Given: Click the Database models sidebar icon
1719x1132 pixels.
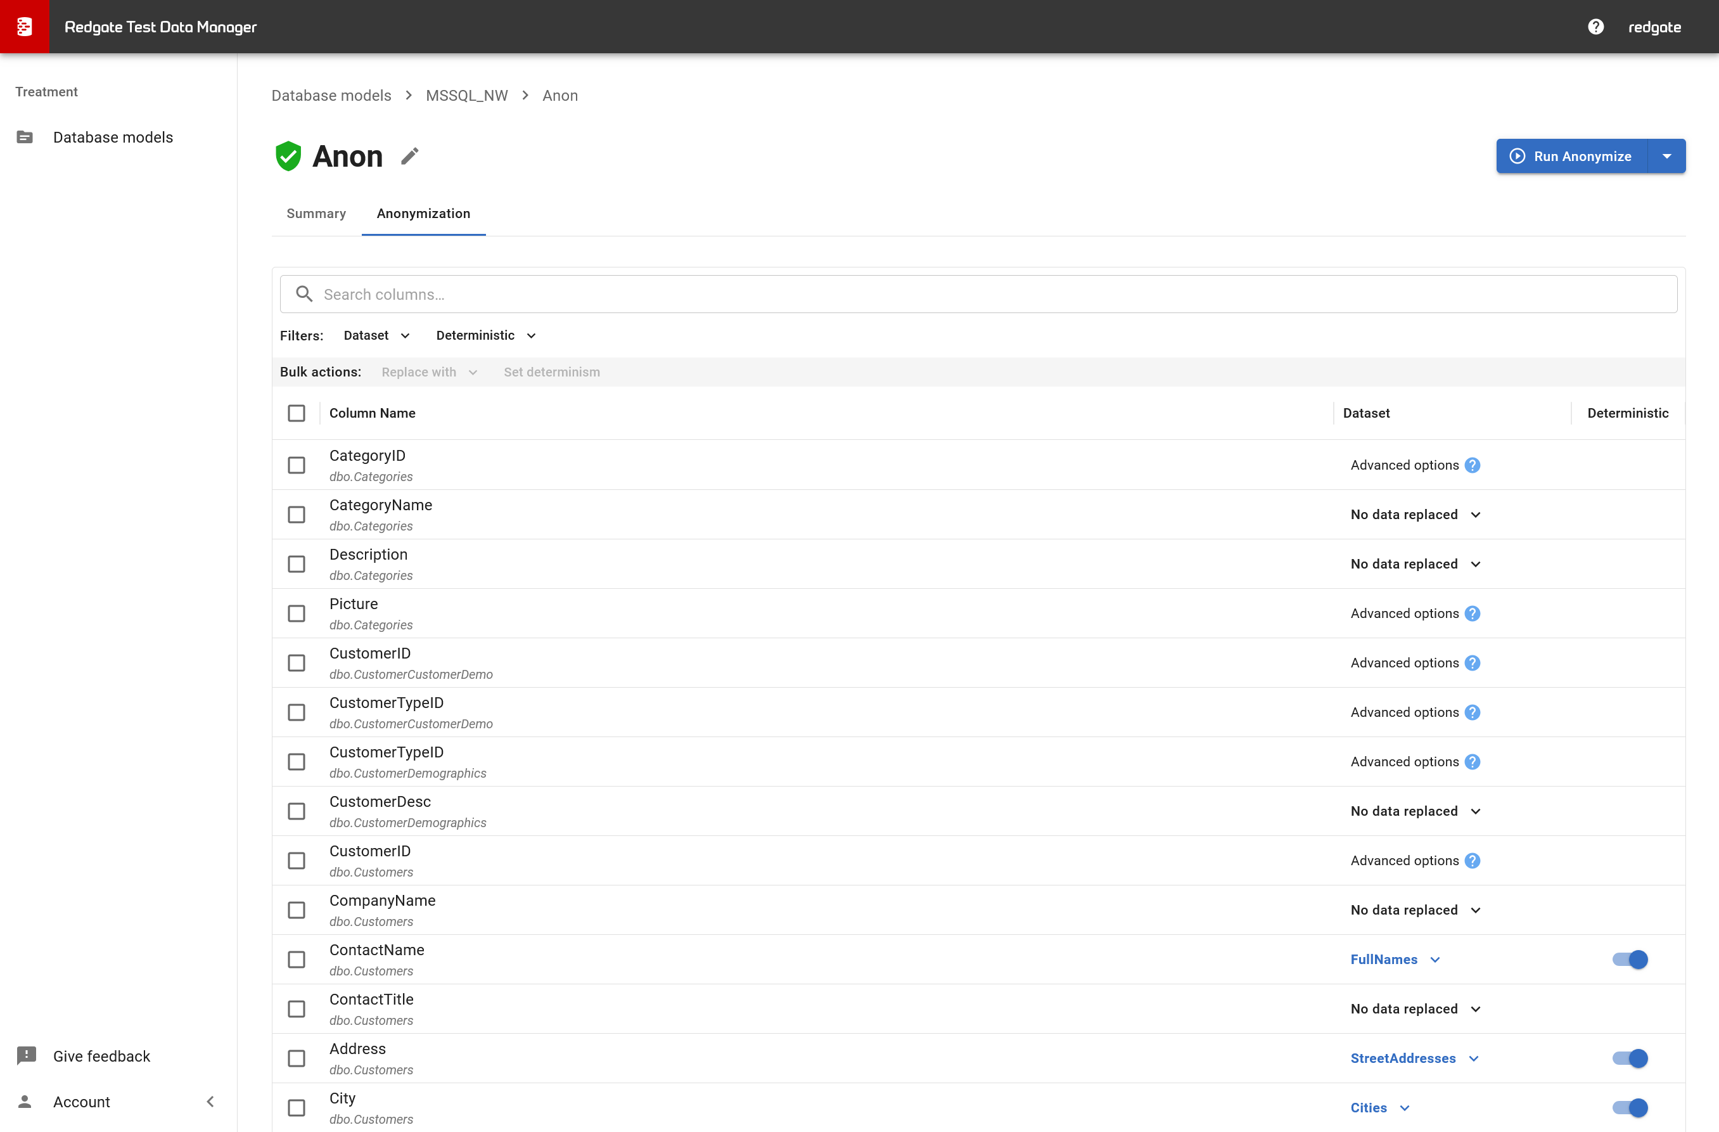Looking at the screenshot, I should click(25, 138).
